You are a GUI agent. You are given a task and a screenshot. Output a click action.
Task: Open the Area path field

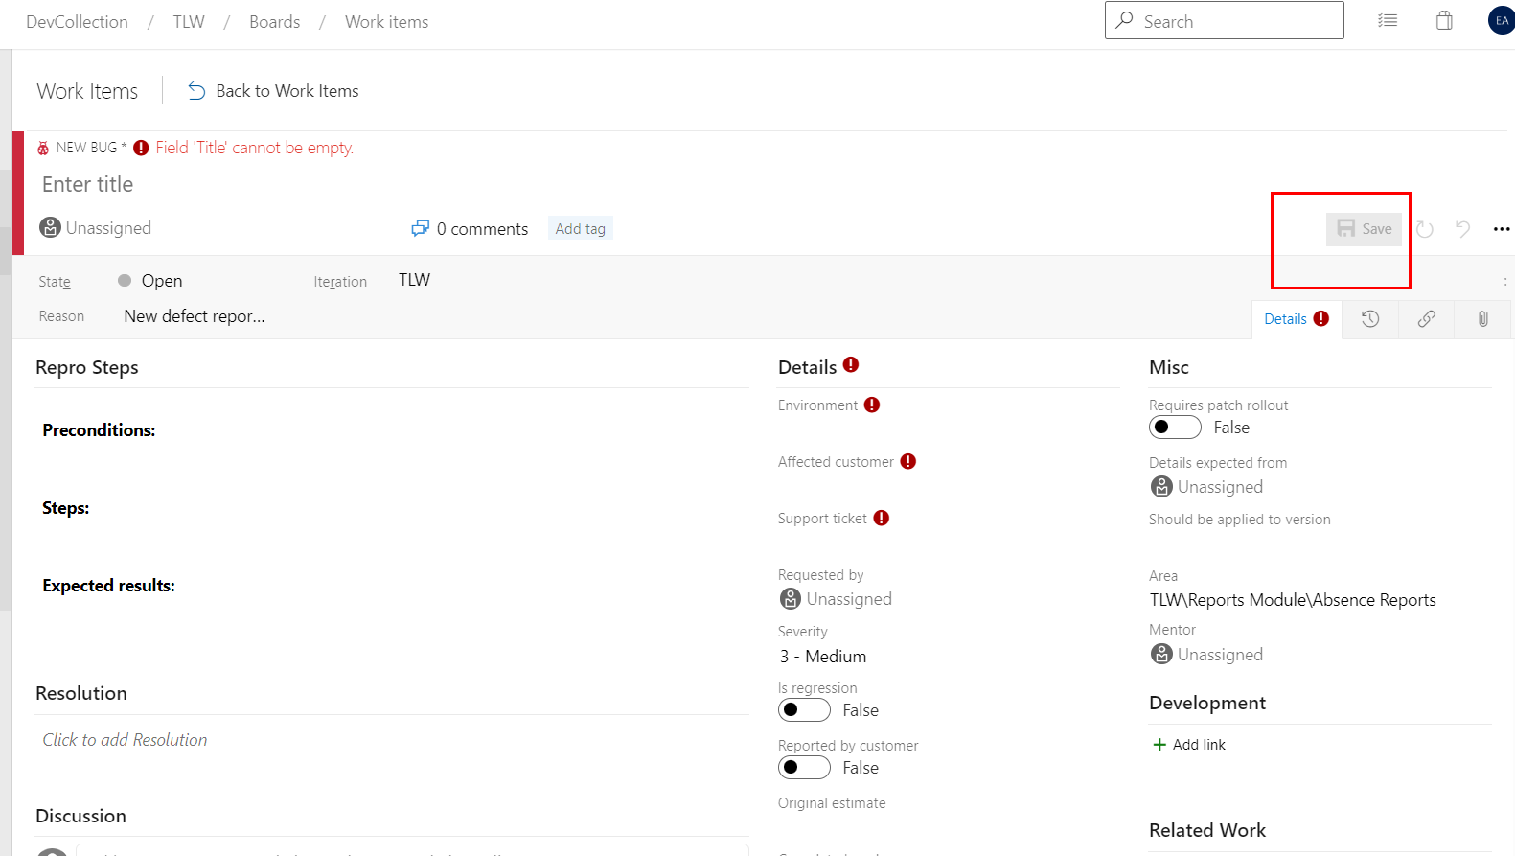(x=1293, y=600)
